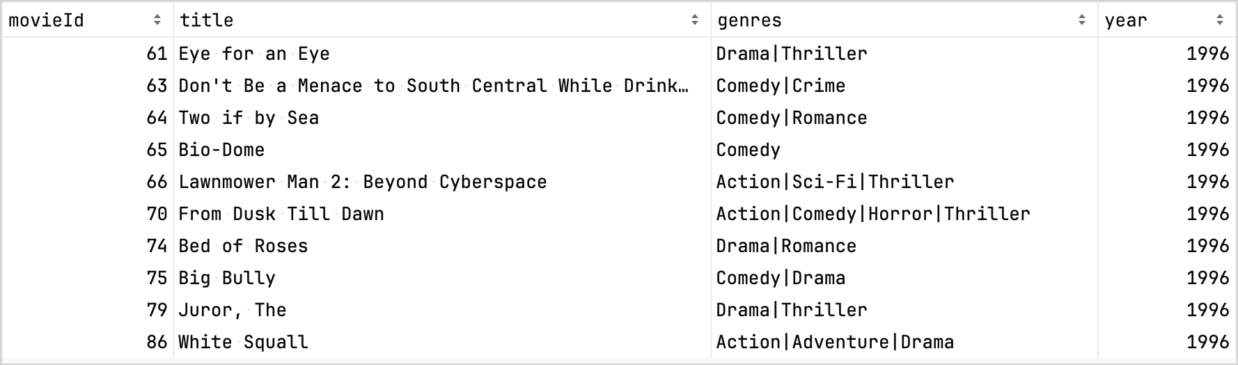Click the year header label
Screen dimensions: 1238x365
pyautogui.click(x=1125, y=20)
